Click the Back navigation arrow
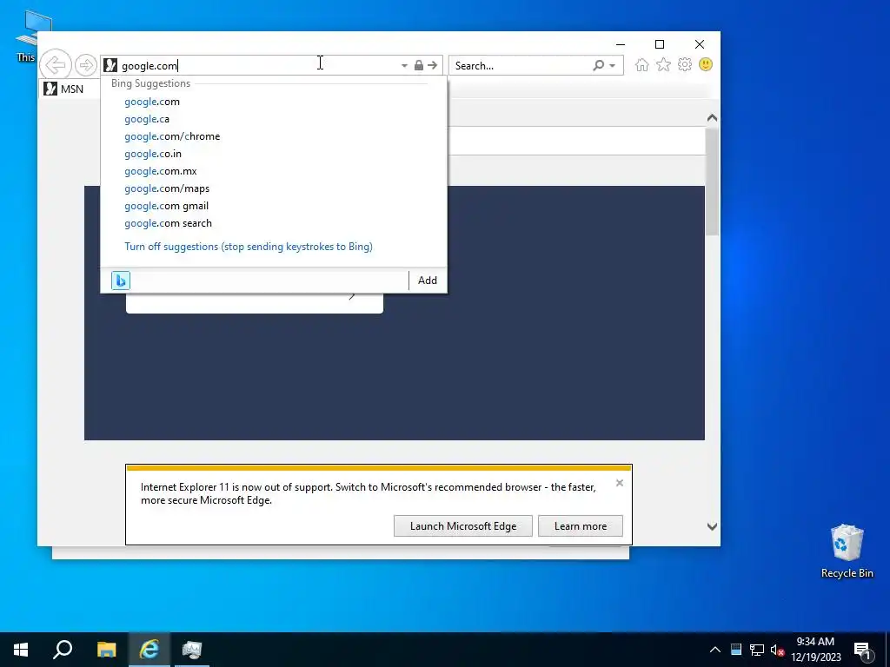 point(56,64)
